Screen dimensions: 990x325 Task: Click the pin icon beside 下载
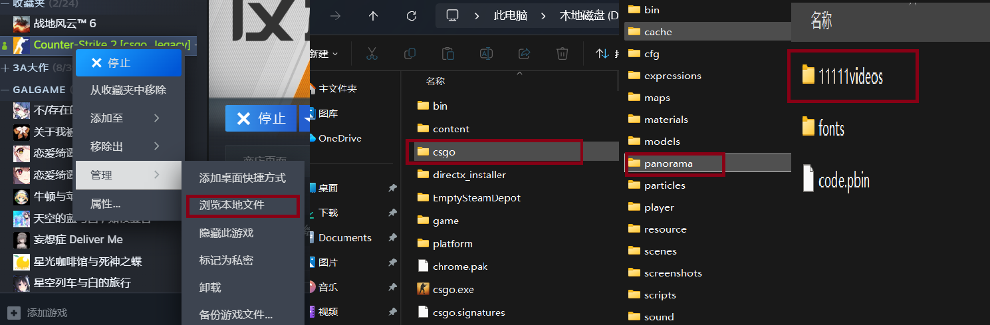[393, 213]
